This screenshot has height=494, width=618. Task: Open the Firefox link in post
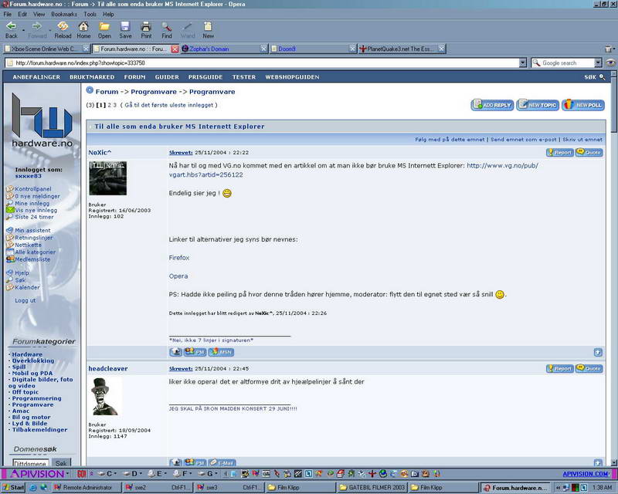(x=179, y=258)
